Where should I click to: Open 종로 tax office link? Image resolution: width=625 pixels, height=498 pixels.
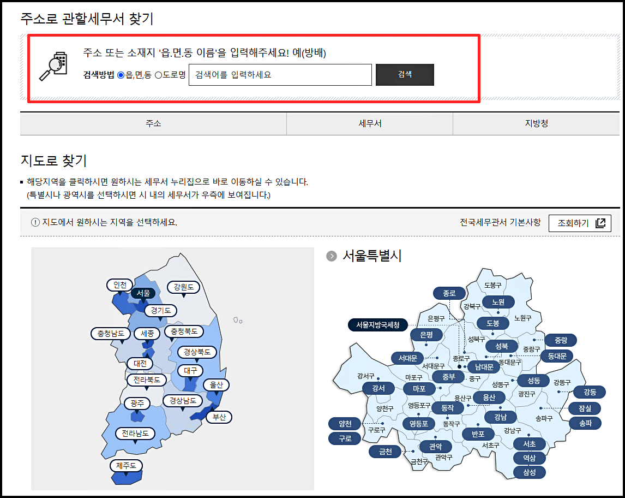(x=449, y=293)
